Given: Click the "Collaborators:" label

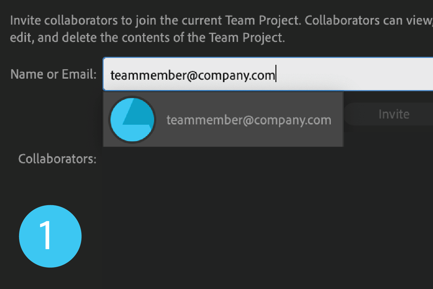Looking at the screenshot, I should tap(57, 159).
